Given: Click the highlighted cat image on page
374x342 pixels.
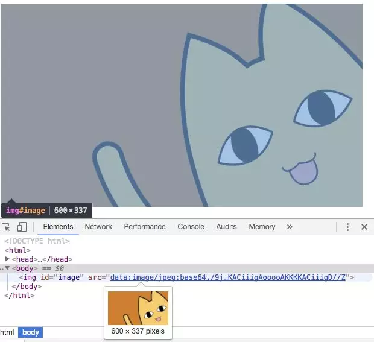Looking at the screenshot, I should pyautogui.click(x=181, y=103).
